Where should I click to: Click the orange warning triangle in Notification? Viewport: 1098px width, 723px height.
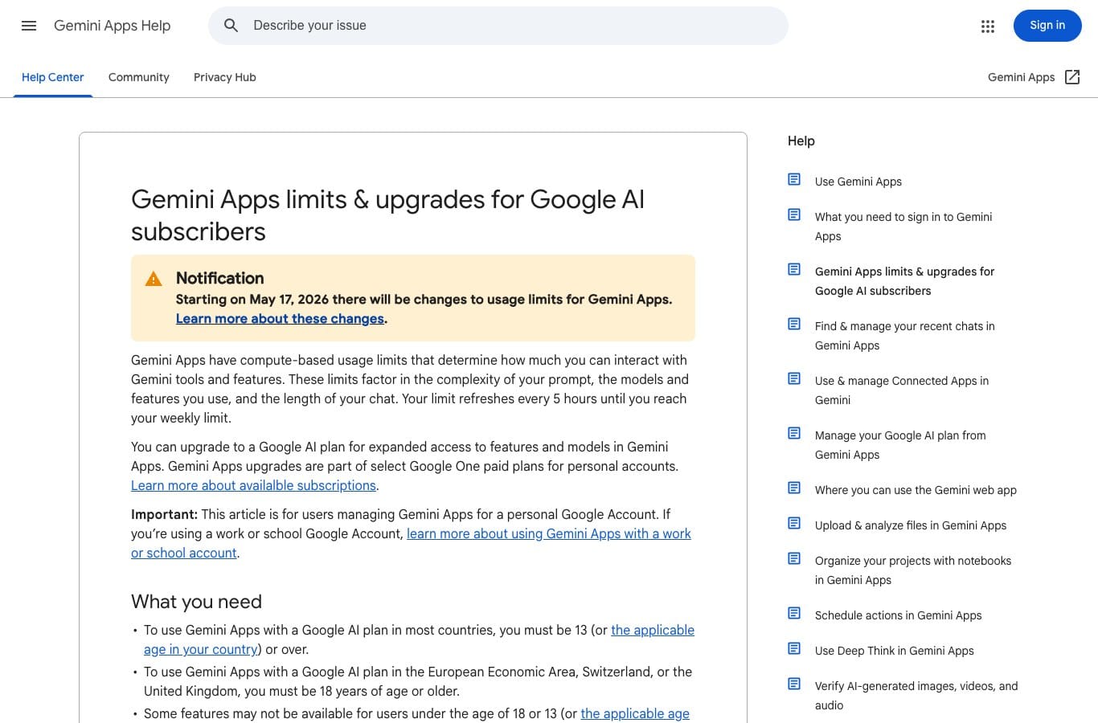point(154,279)
